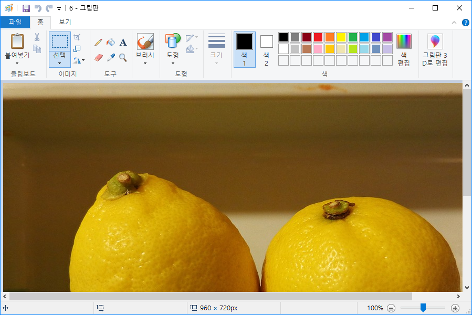This screenshot has height=315, width=472.
Task: Open the Size line thickness menu
Action: tap(216, 49)
